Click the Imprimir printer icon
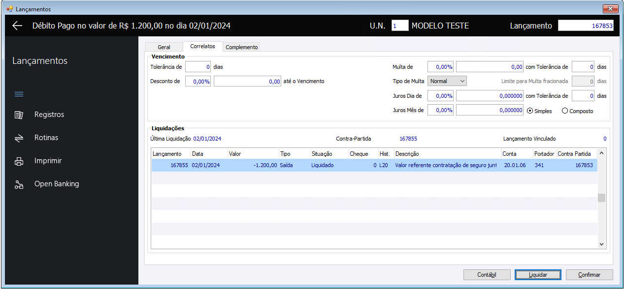 (19, 161)
